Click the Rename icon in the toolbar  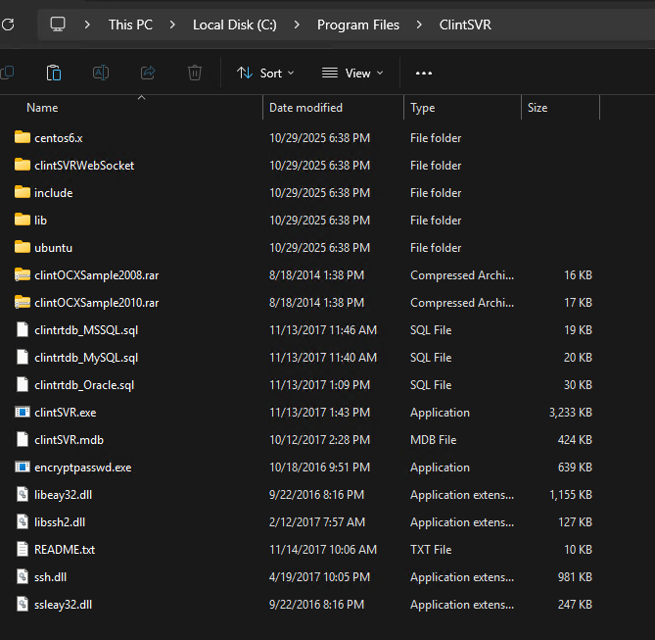[x=101, y=73]
